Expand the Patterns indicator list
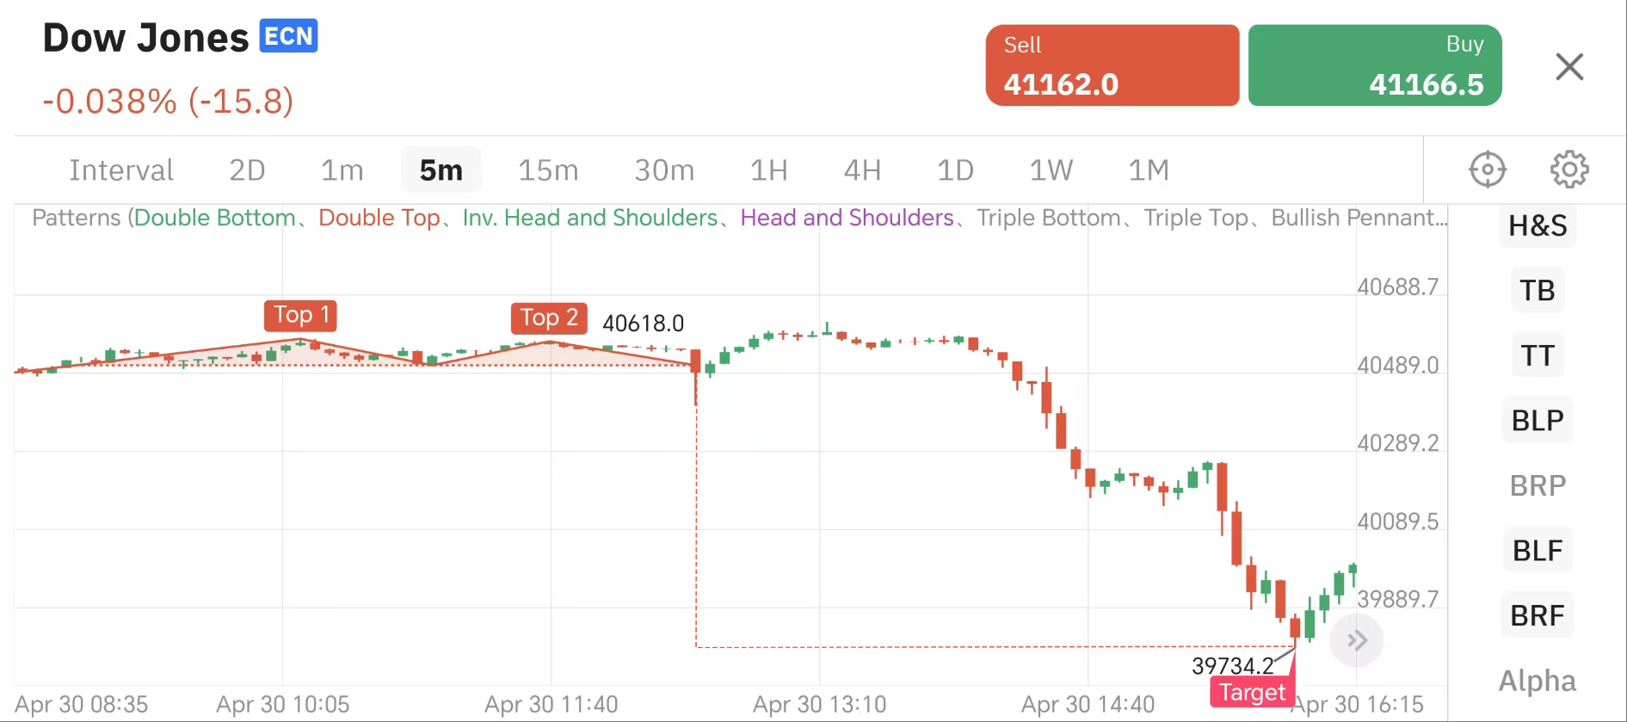The image size is (1627, 722). (738, 218)
